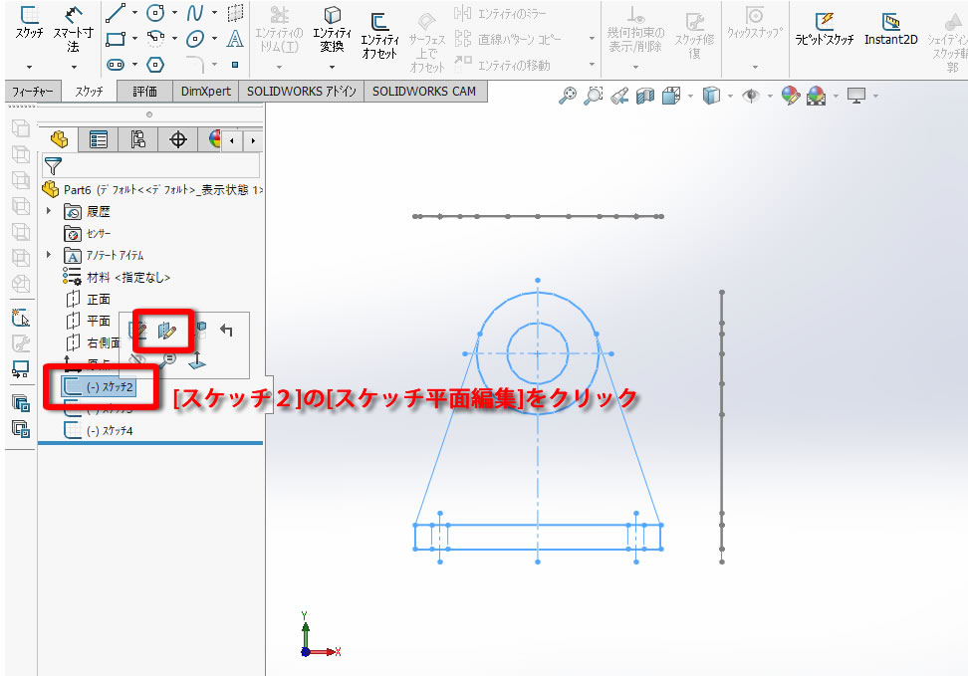
Task: Select the (-) スケッチ2 tree item
Action: coord(99,386)
